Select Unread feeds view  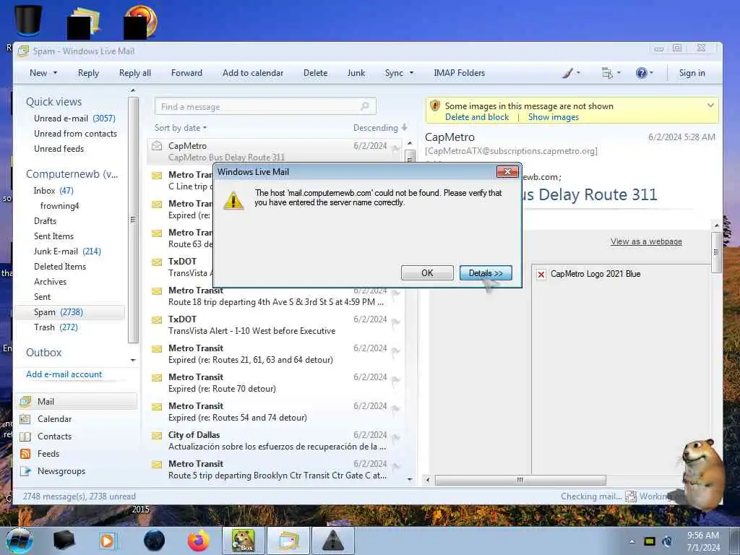pyautogui.click(x=59, y=149)
